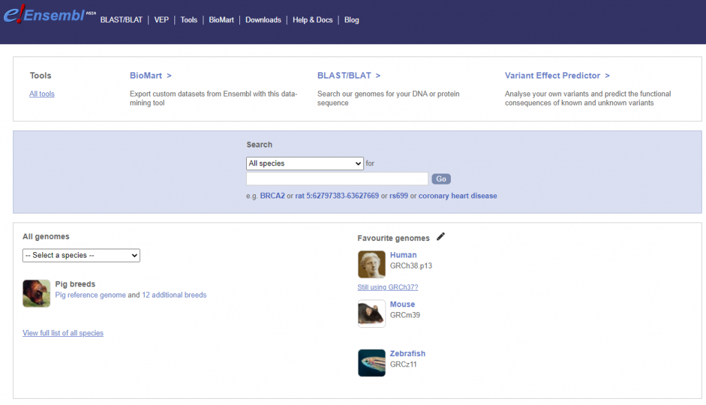Open View full list of all species
The height and width of the screenshot is (405, 706).
[63, 333]
